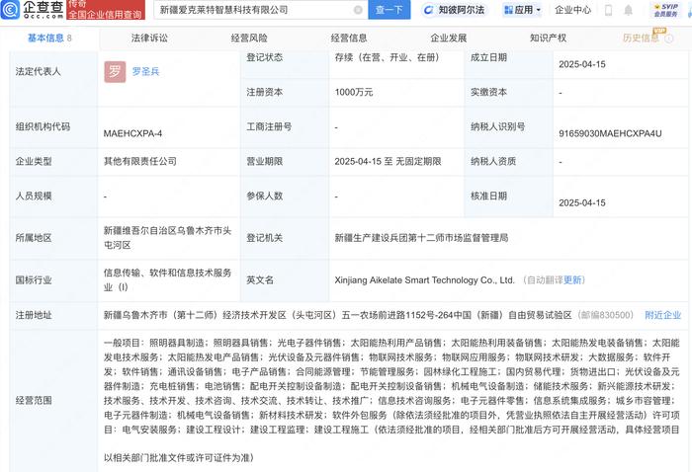
Task: Click the 查一下 search button
Action: 389,10
